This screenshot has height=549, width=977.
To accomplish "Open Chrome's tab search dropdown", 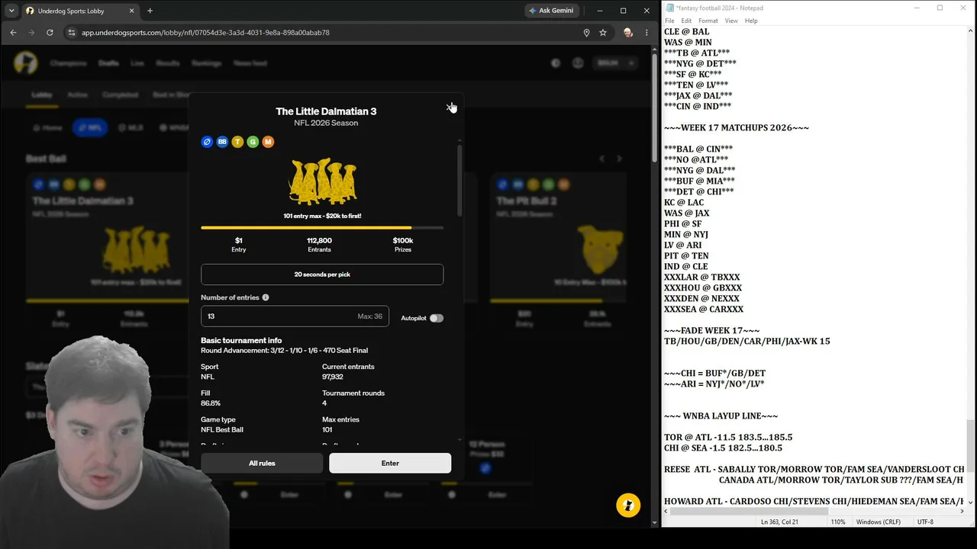I will coord(11,11).
